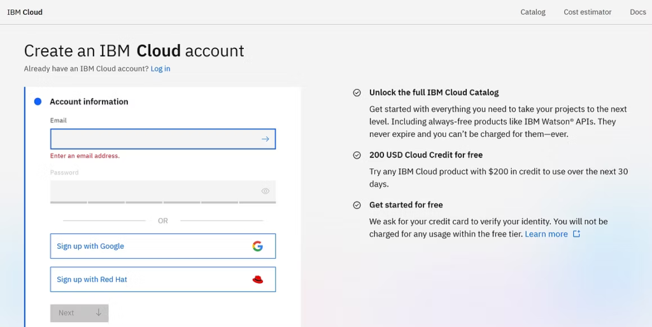Focus the Password input field
Viewport: 652px width, 327px height.
click(x=163, y=191)
